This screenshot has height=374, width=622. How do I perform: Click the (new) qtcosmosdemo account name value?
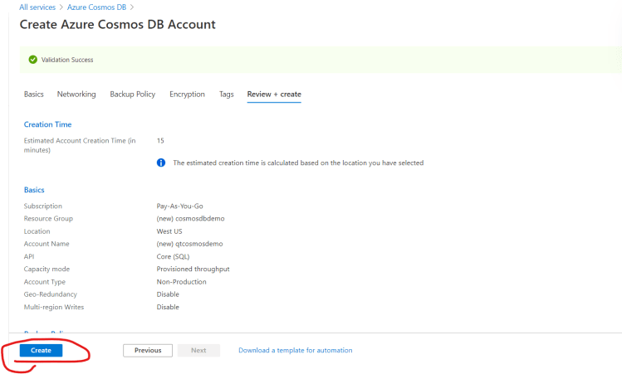(x=189, y=244)
